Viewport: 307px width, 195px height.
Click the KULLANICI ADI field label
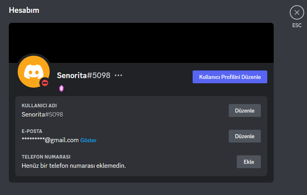coord(39,106)
